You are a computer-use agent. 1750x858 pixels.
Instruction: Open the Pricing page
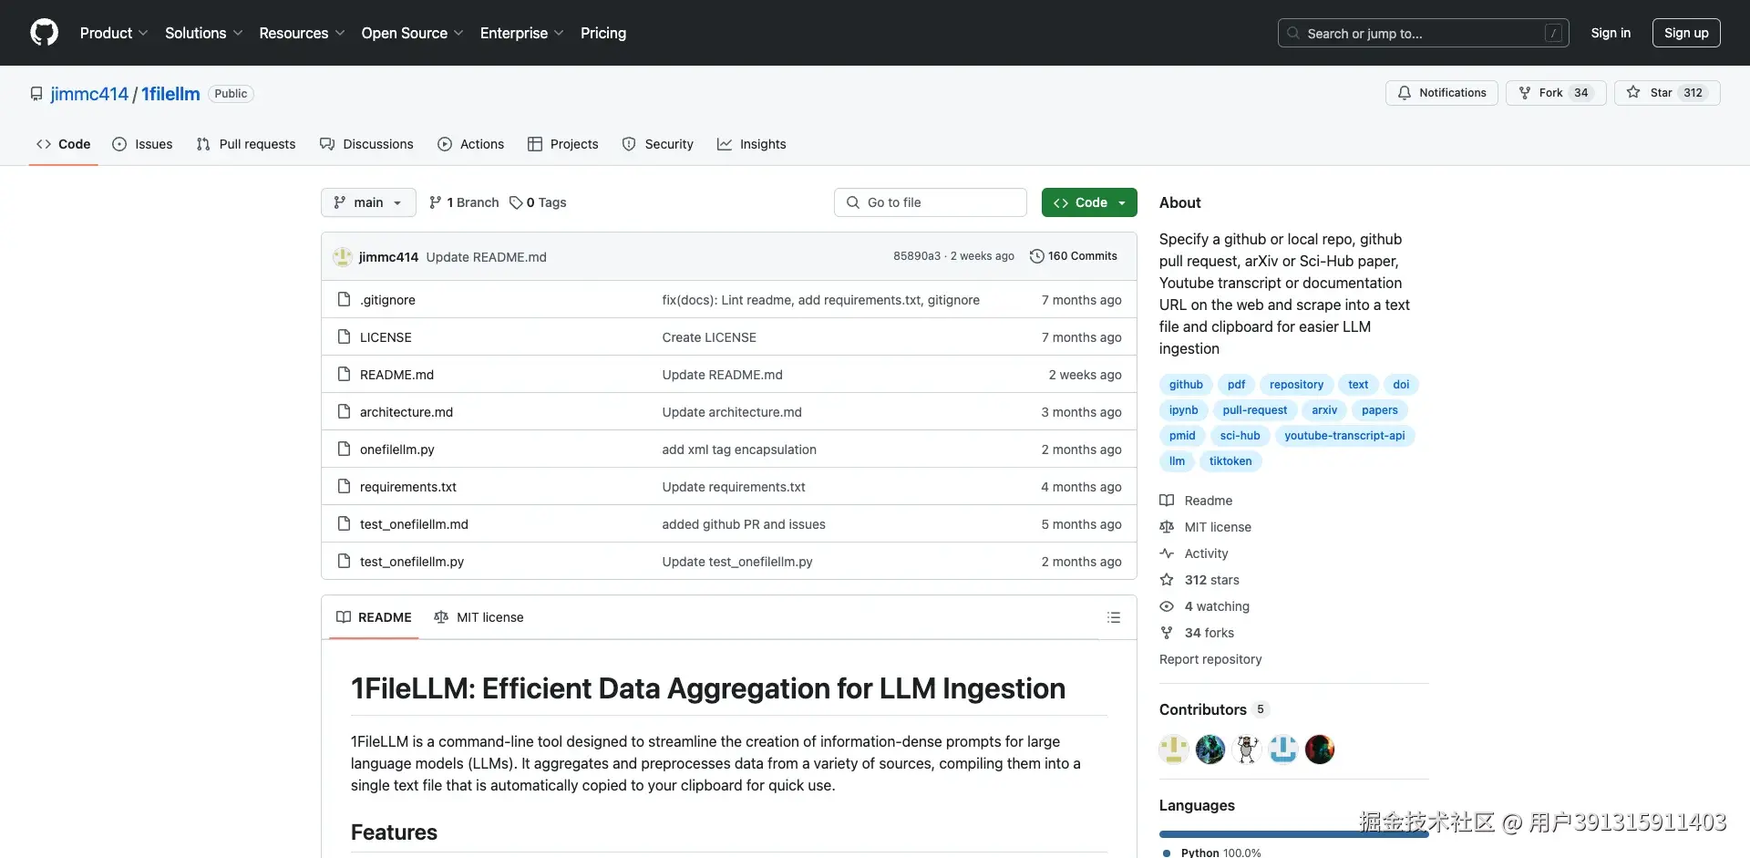pyautogui.click(x=603, y=33)
